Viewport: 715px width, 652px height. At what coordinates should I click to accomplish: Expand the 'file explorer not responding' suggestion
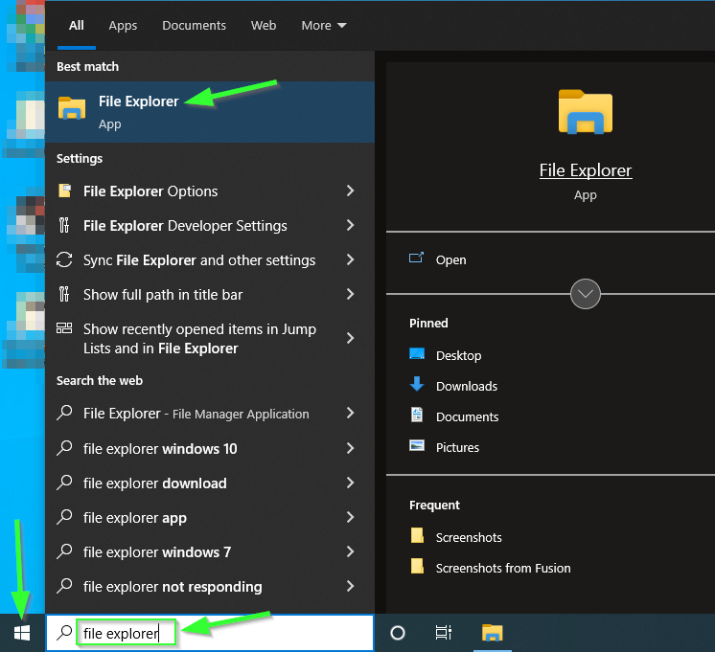(x=350, y=587)
